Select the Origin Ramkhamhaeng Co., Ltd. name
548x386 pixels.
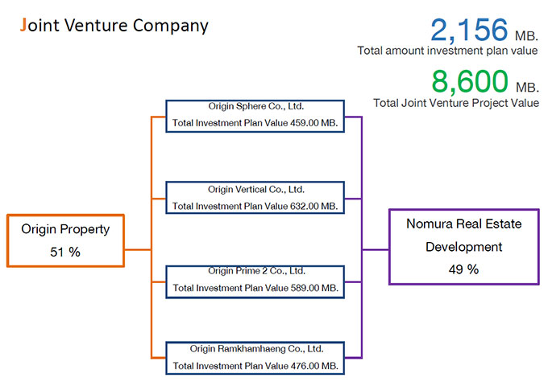[255, 349]
